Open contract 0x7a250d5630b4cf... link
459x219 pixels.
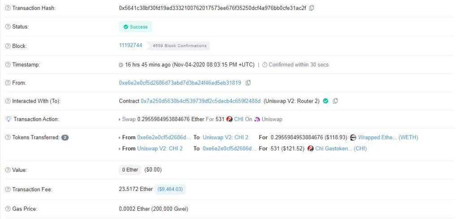point(200,101)
